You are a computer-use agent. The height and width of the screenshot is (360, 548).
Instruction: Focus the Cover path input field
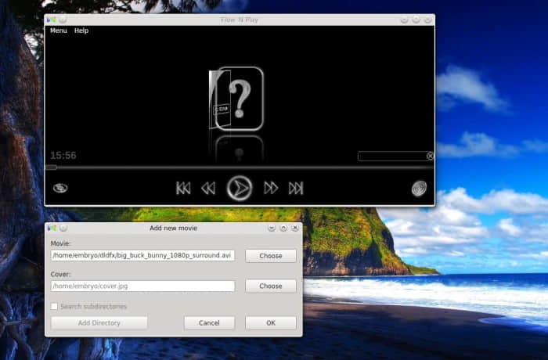[142, 286]
